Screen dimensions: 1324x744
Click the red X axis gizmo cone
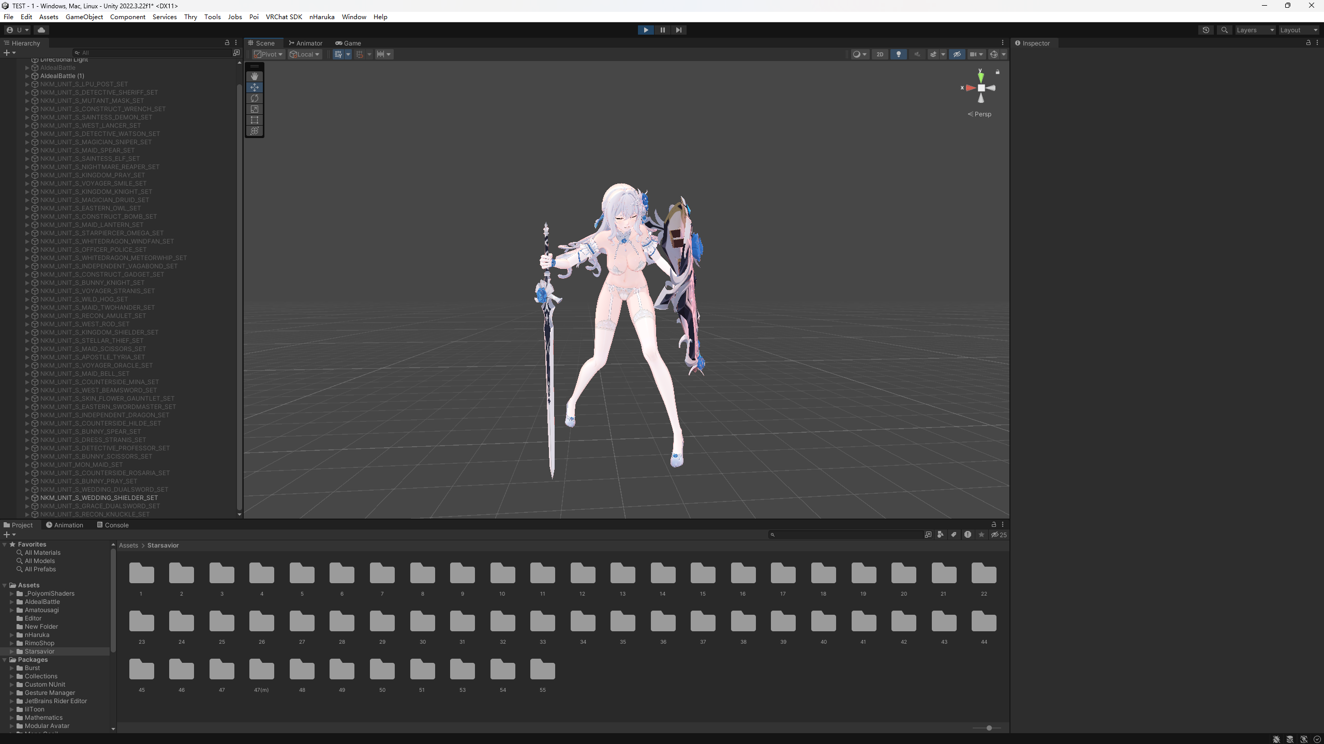(x=970, y=88)
